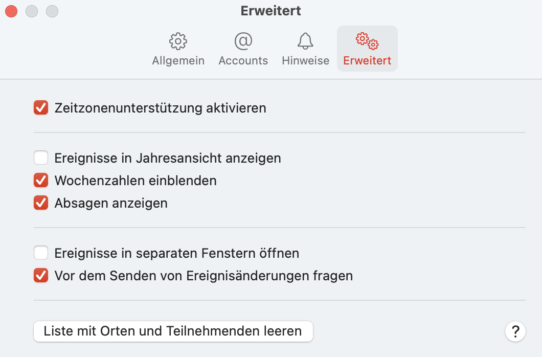Click the yellow minimize button
Screen dimensions: 542x357
coord(31,11)
